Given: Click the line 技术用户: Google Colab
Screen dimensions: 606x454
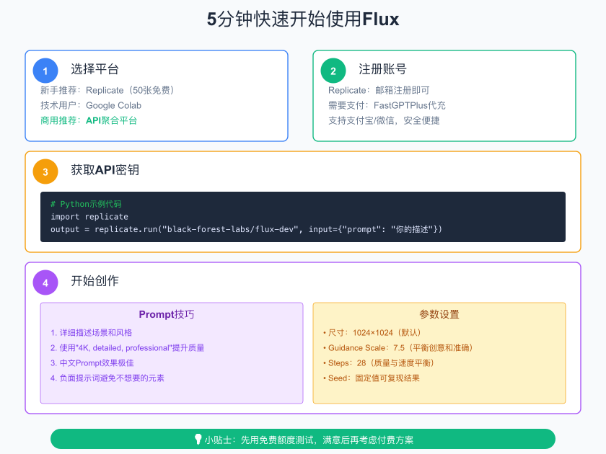Looking at the screenshot, I should 91,105.
